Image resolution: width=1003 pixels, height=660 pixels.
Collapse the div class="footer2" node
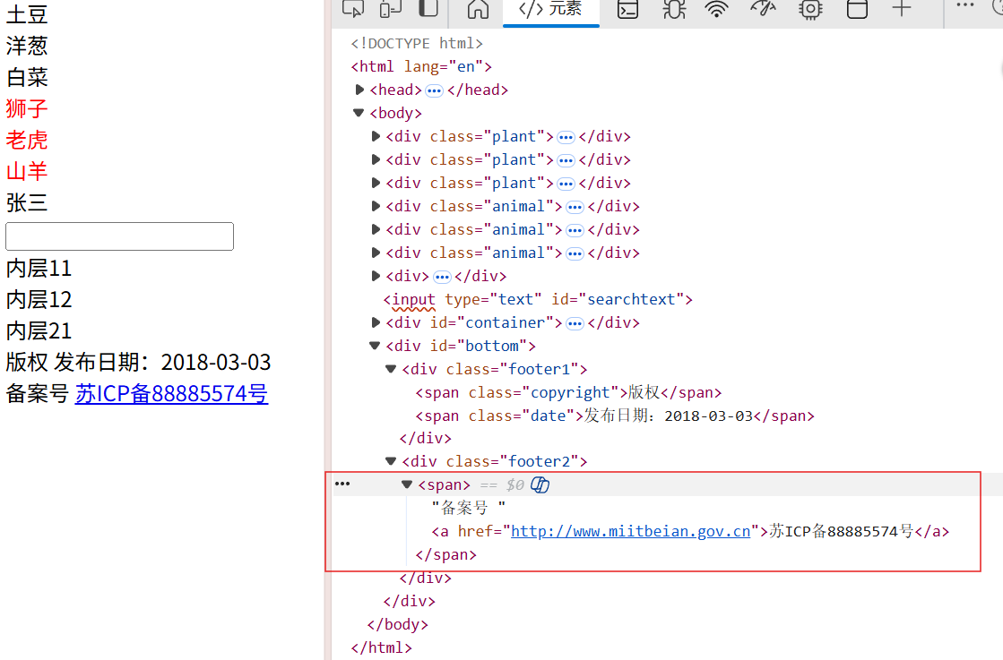(391, 461)
